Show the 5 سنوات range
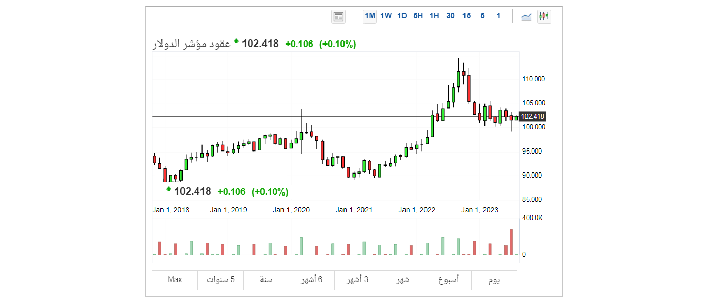Screen dimensions: 728x303 (x=220, y=279)
